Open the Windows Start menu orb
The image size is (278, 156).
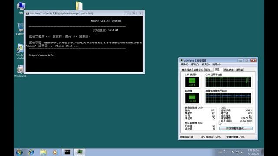pyautogui.click(x=19, y=152)
